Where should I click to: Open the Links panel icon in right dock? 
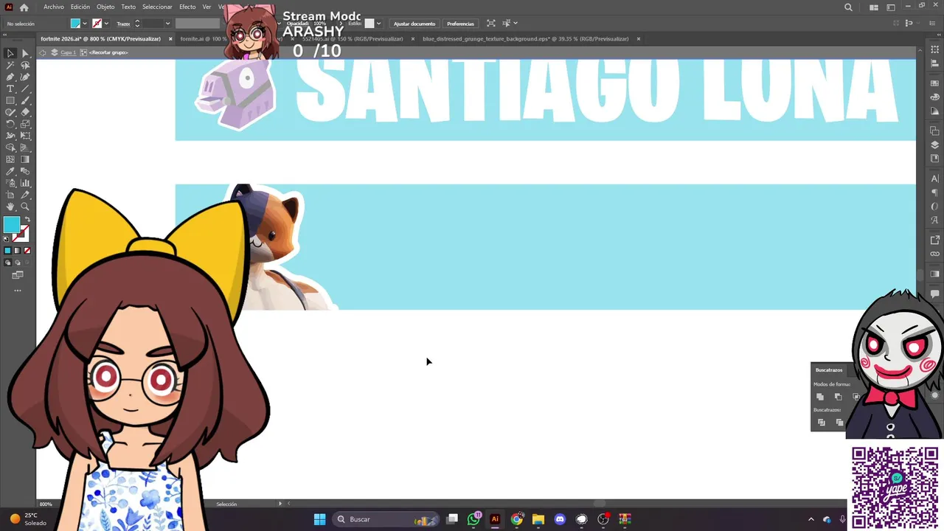point(934,254)
